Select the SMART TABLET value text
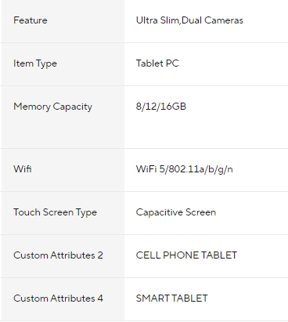Viewport: 288px width, 322px height. tap(171, 298)
